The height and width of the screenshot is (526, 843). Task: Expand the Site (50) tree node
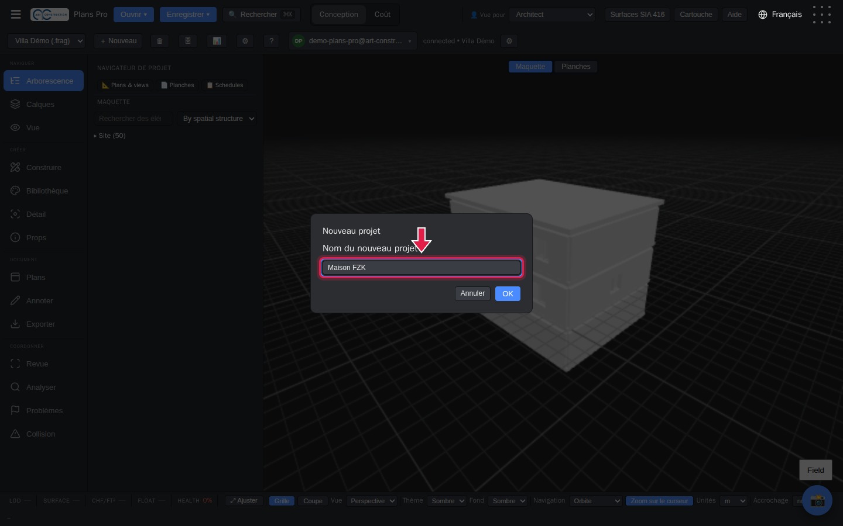[109, 136]
